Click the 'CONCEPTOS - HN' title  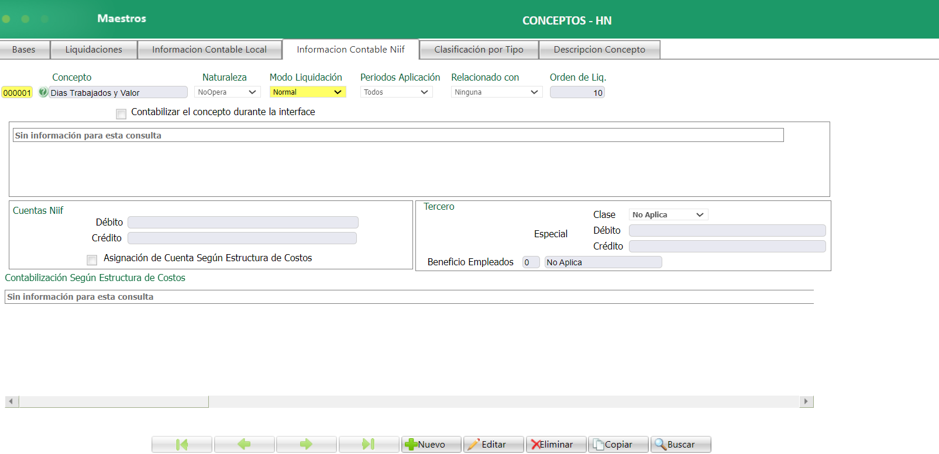[567, 21]
